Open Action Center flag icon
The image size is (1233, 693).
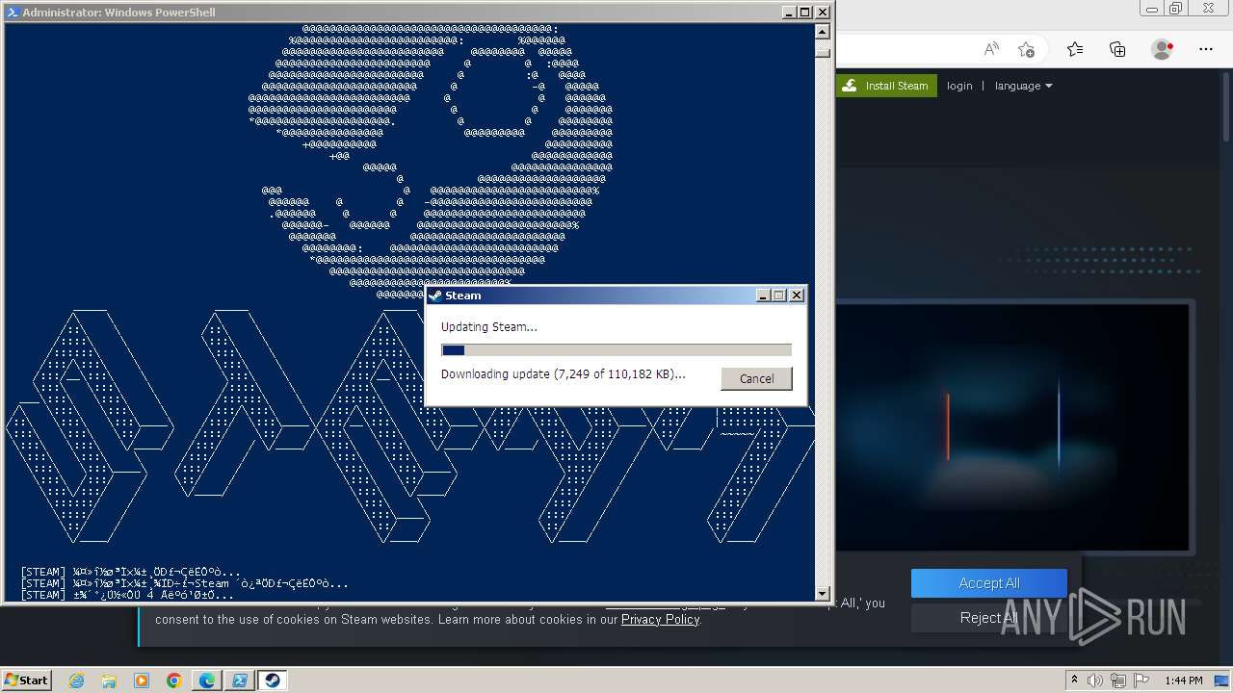click(1141, 680)
